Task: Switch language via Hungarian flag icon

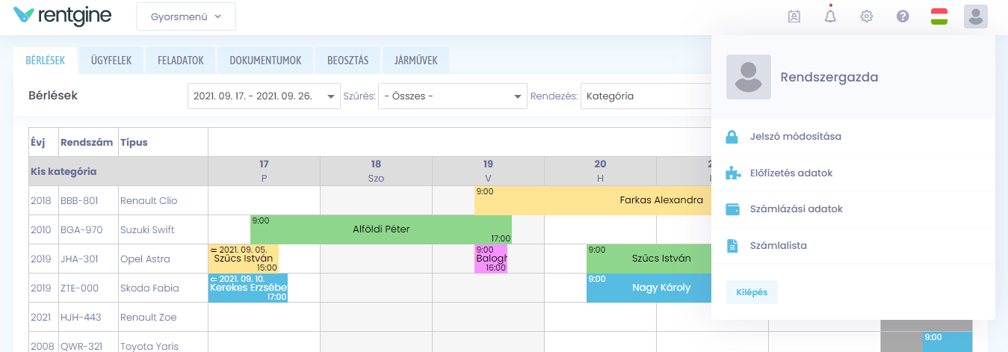Action: pyautogui.click(x=939, y=16)
